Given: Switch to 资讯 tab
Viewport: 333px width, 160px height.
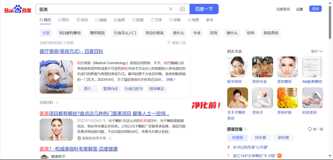Looking at the screenshot, I should click(x=82, y=20).
